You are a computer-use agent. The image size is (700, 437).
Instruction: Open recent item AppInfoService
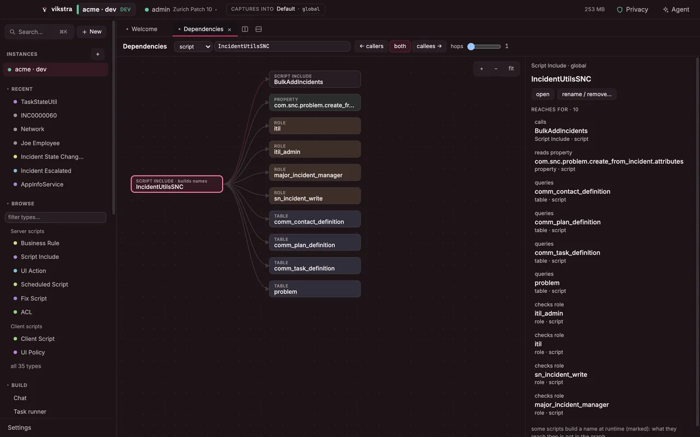[x=42, y=184]
